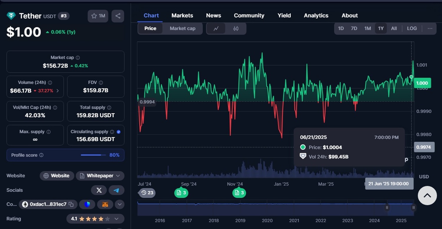This screenshot has width=442, height=229.
Task: Click the 21 Jun '25 19:00:00 date label
Action: [389, 184]
